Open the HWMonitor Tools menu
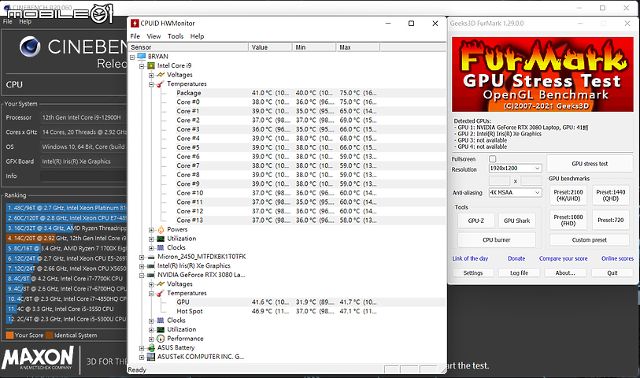This screenshot has width=640, height=378. (176, 36)
